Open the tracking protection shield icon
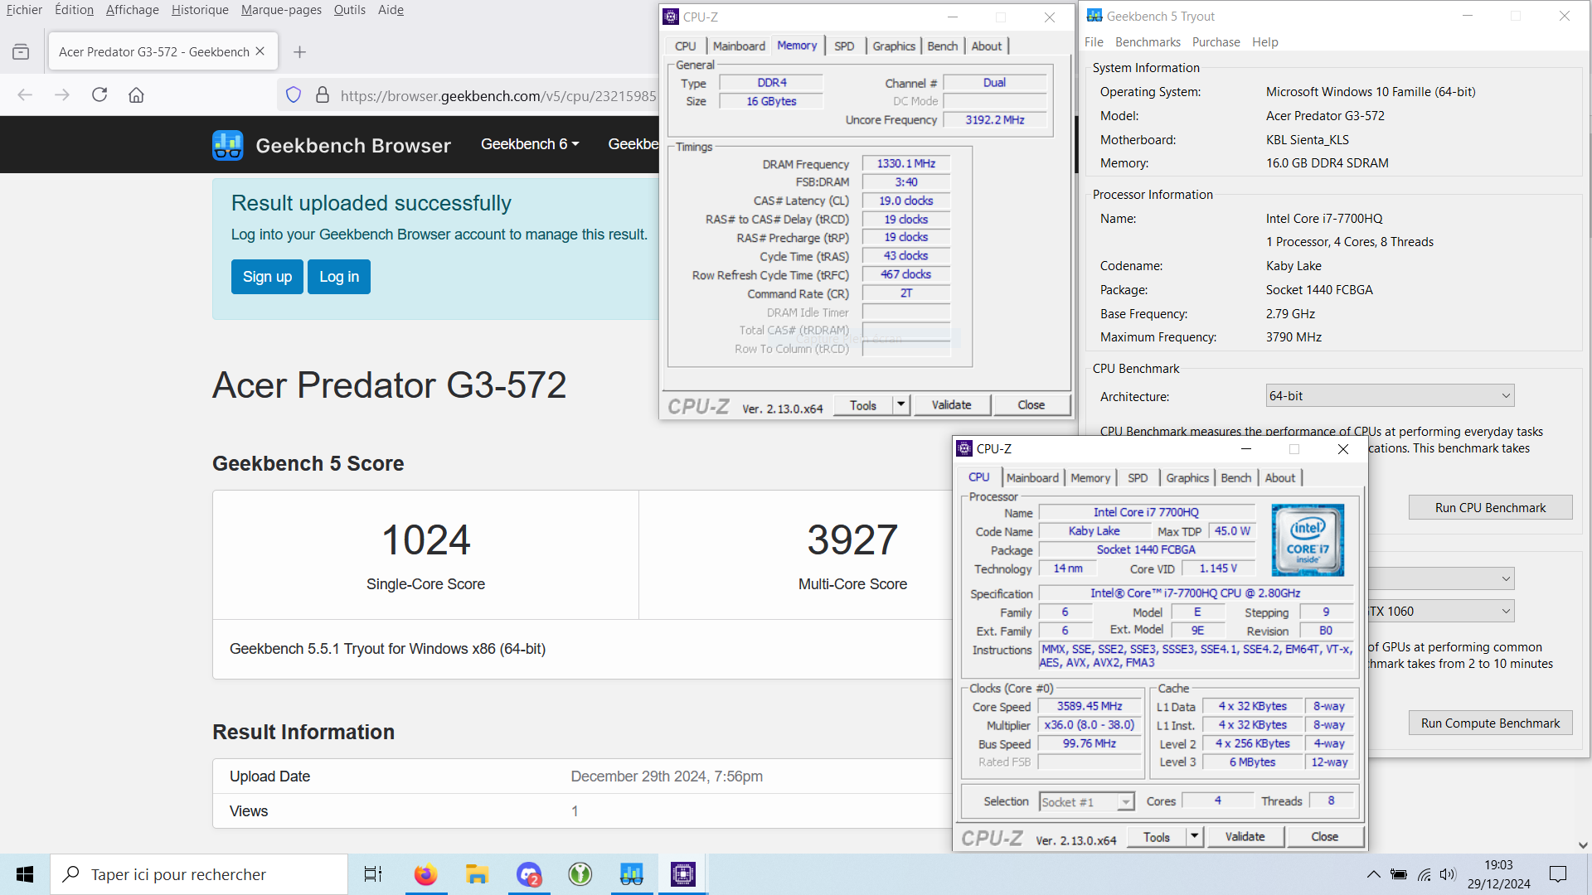The image size is (1592, 895). [x=294, y=95]
